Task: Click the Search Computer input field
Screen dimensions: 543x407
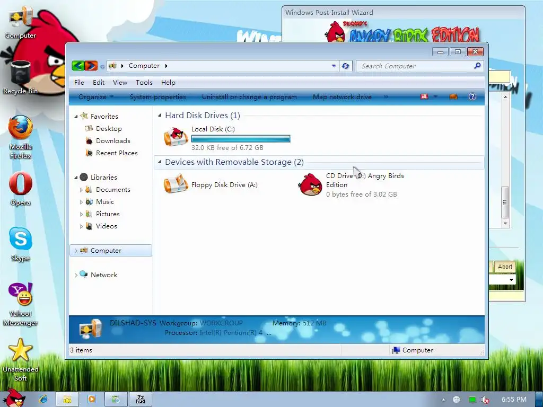Action: click(415, 66)
